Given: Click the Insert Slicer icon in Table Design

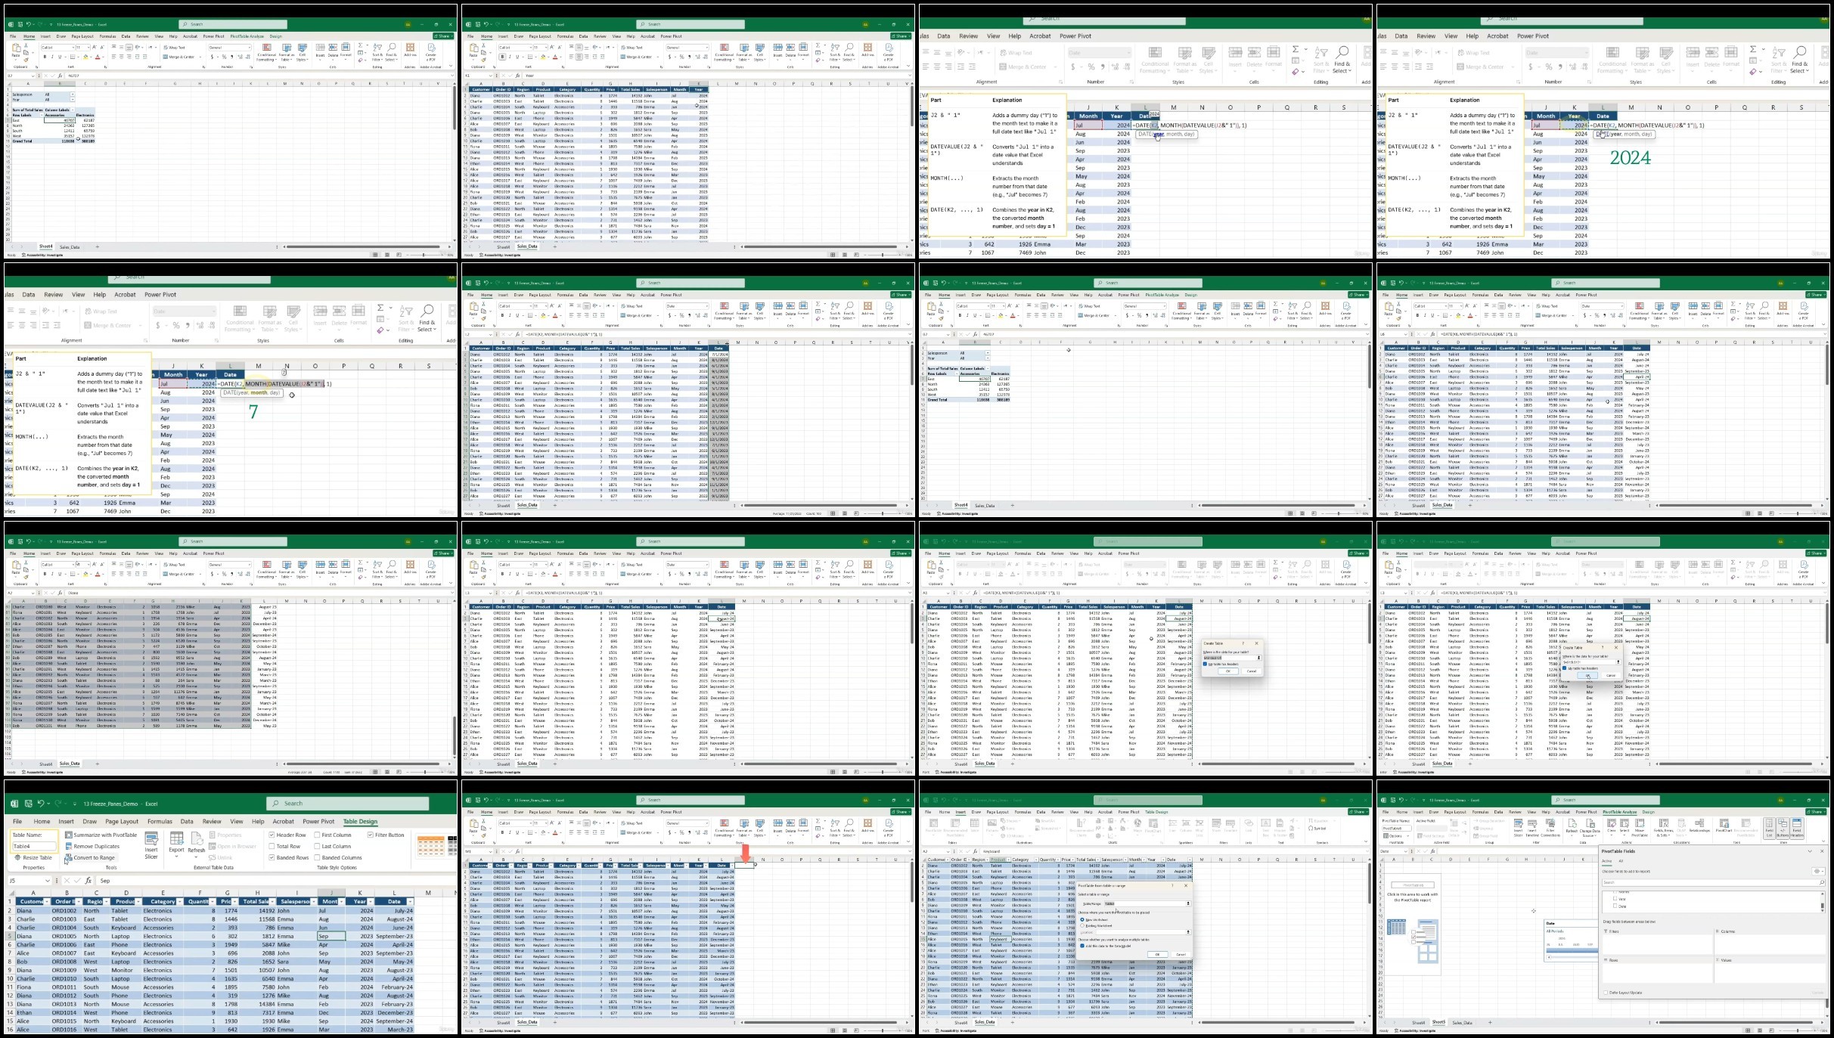Looking at the screenshot, I should [x=151, y=841].
